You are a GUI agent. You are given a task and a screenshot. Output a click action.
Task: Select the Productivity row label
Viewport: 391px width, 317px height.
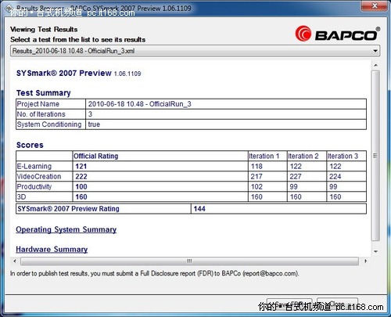click(34, 186)
